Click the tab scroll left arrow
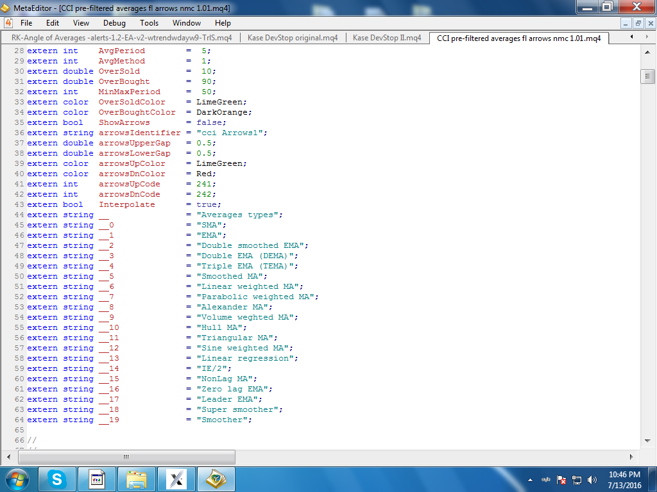 [631, 37]
